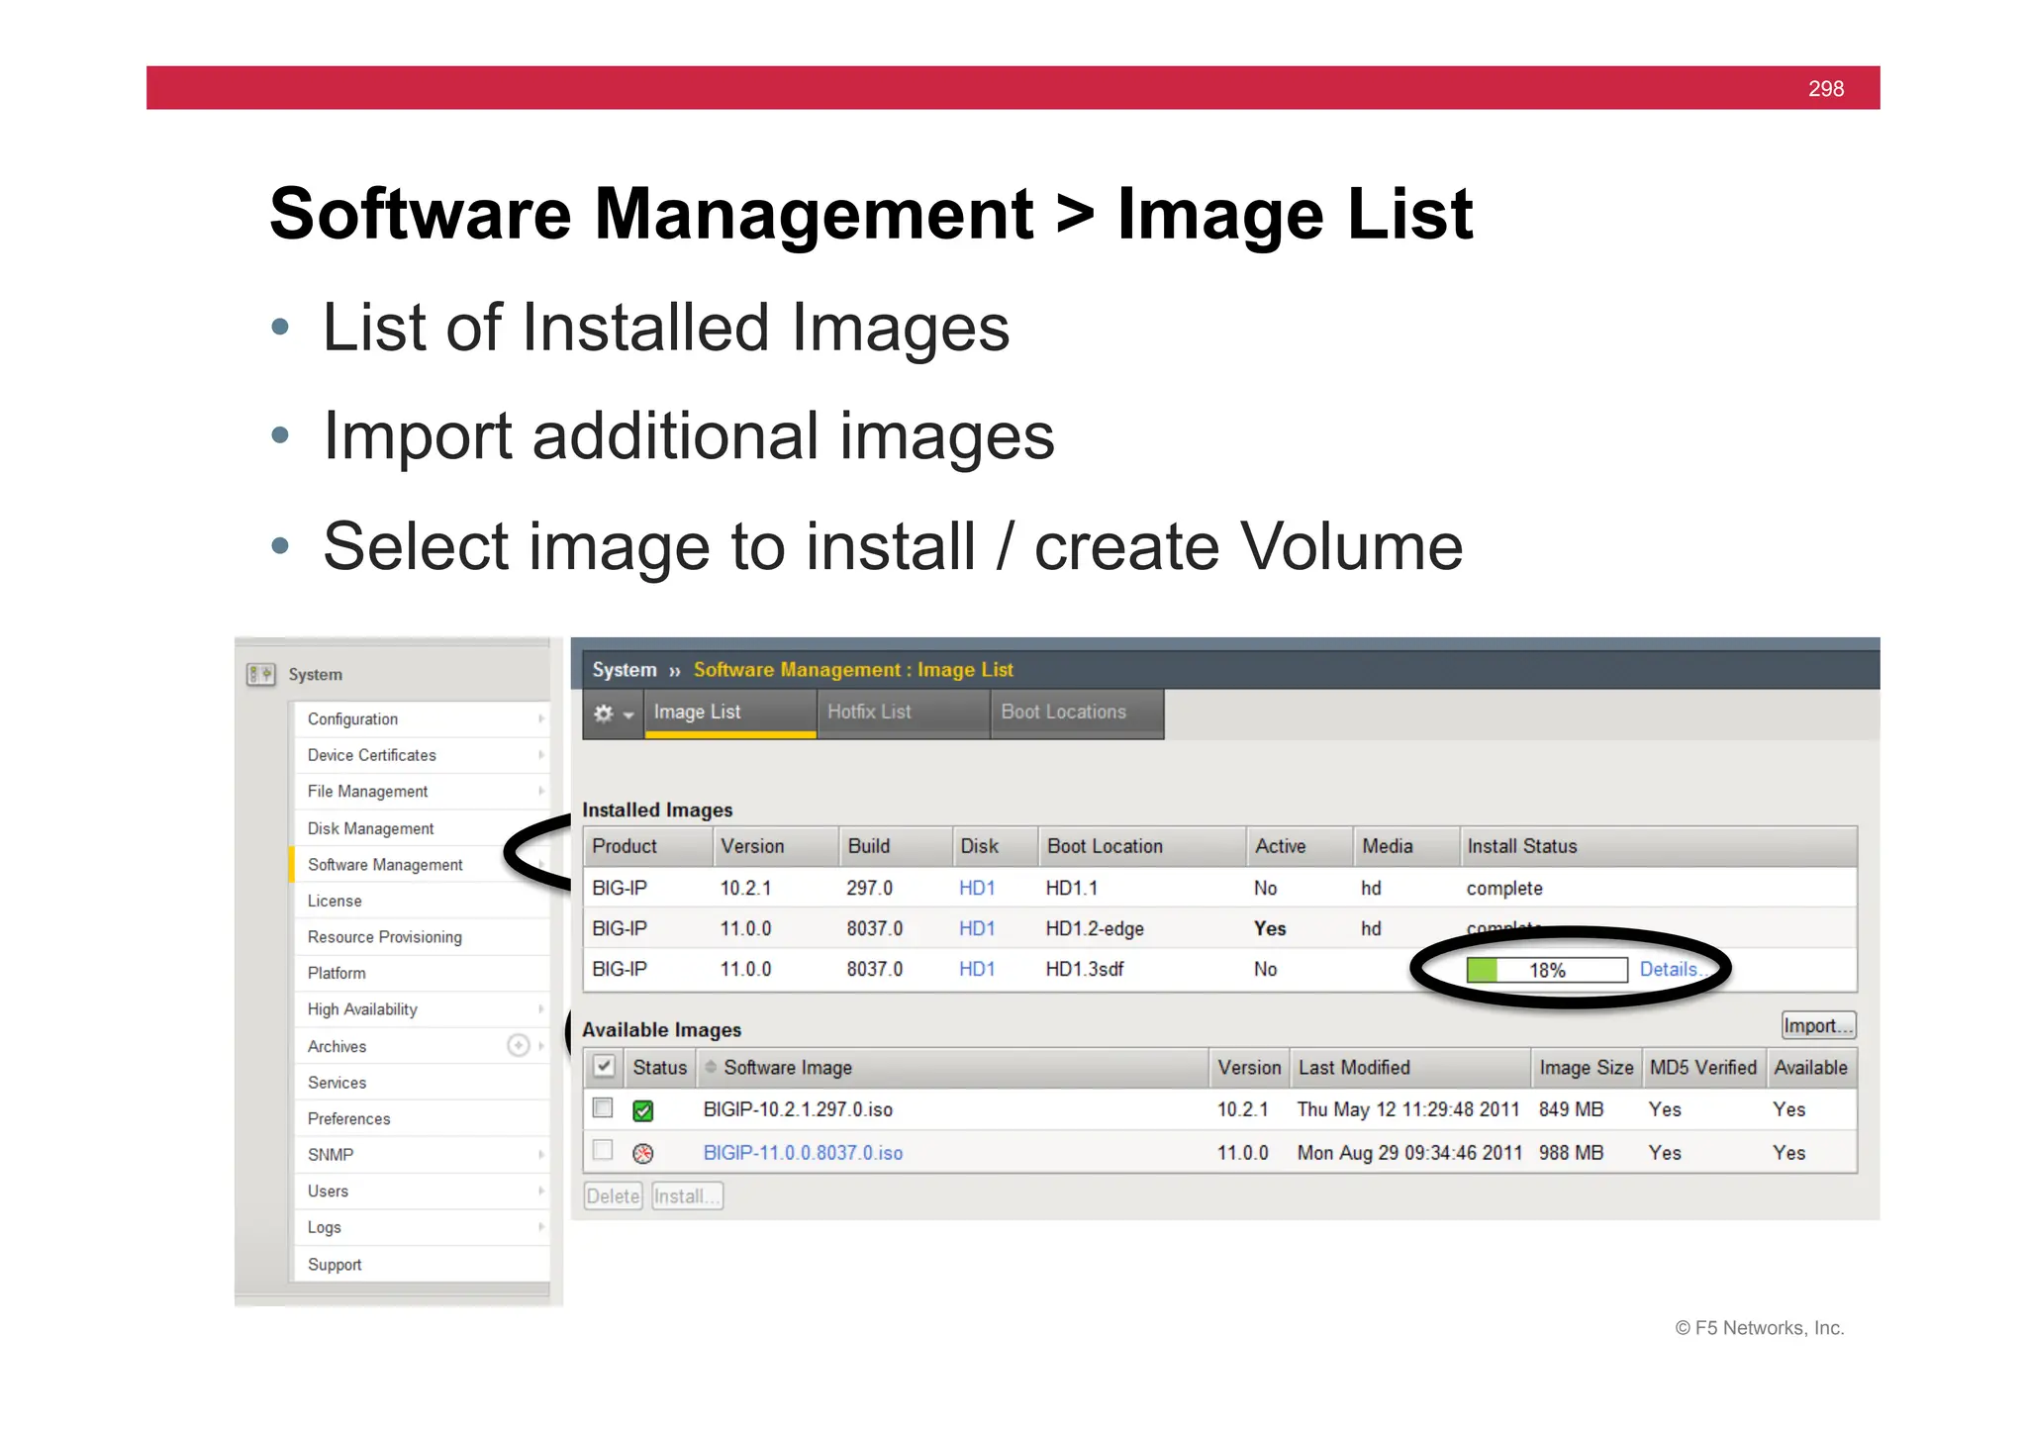Click the Delete button
The image size is (2027, 1432).
point(613,1196)
